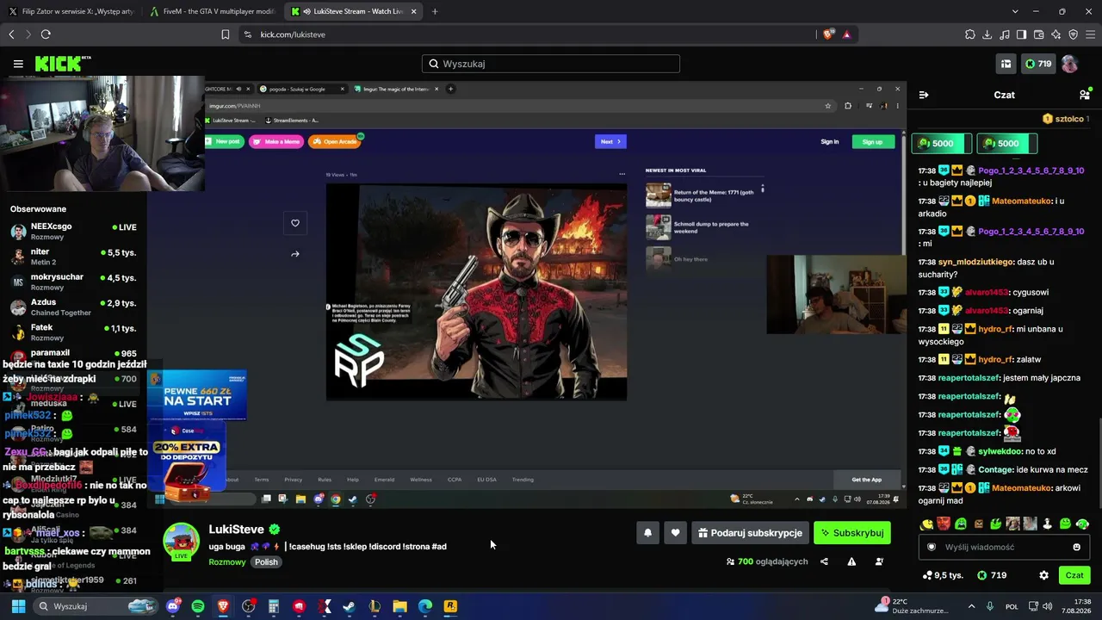The width and height of the screenshot is (1102, 620).
Task: Open Windows Start menu
Action: coord(18,606)
